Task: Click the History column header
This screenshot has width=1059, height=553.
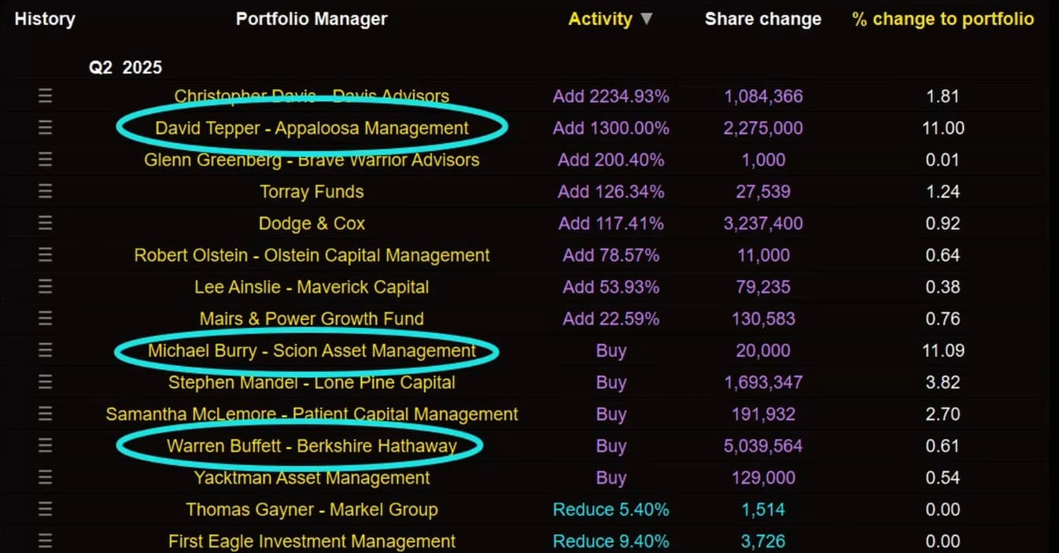Action: coord(45,19)
